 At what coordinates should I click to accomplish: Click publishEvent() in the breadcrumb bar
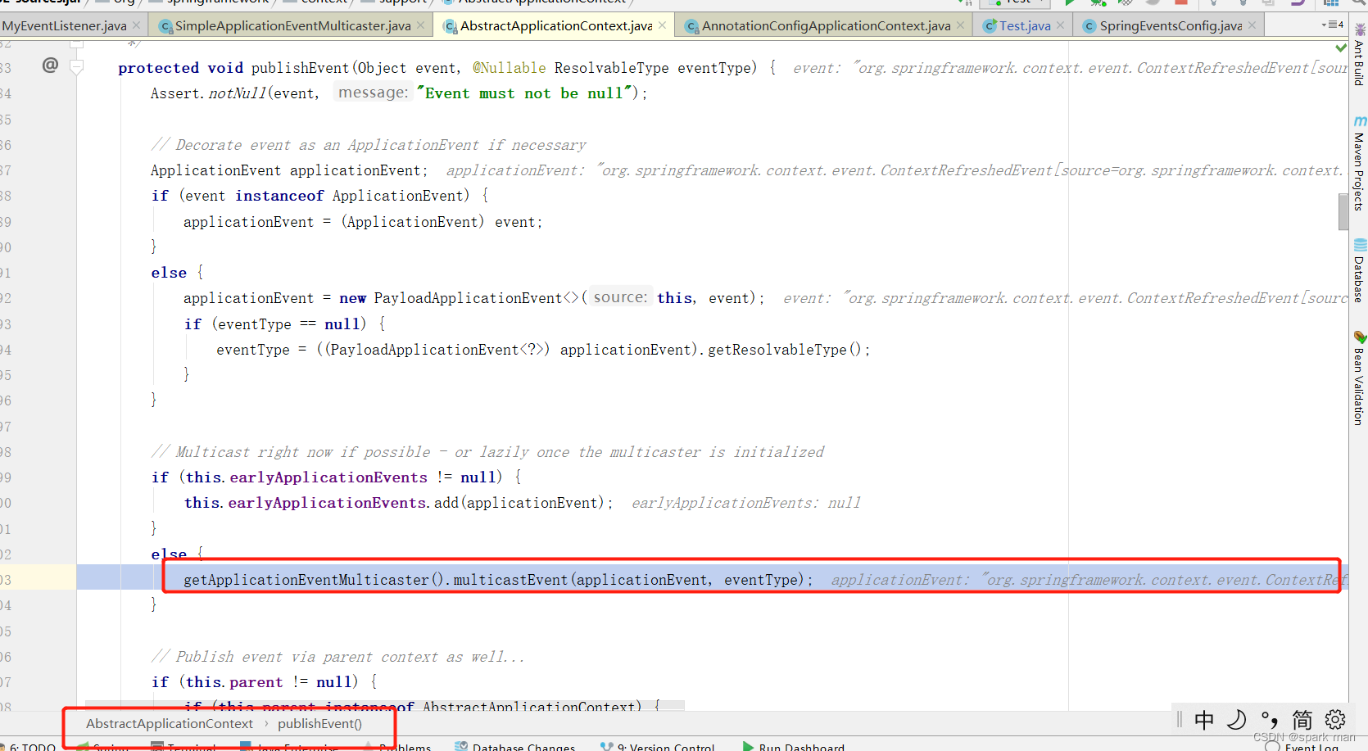coord(319,724)
